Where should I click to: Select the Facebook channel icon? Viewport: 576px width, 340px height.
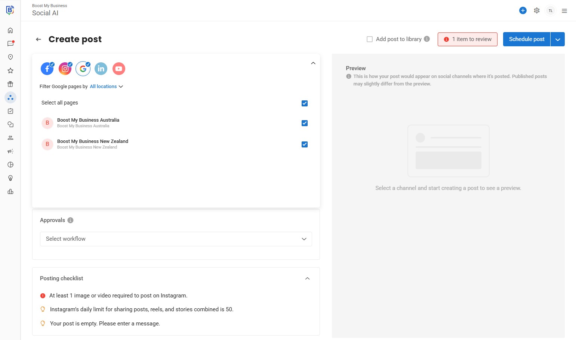47,69
